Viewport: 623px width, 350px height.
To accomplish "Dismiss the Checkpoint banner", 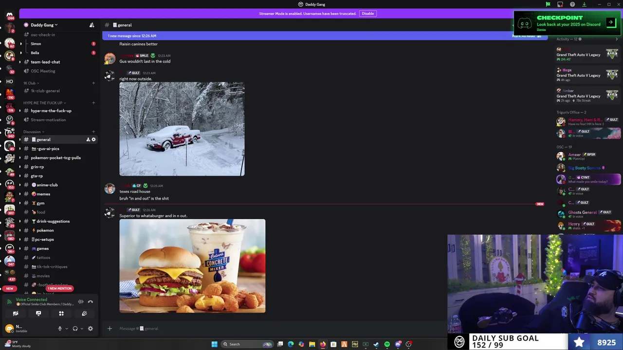I will 541,30.
